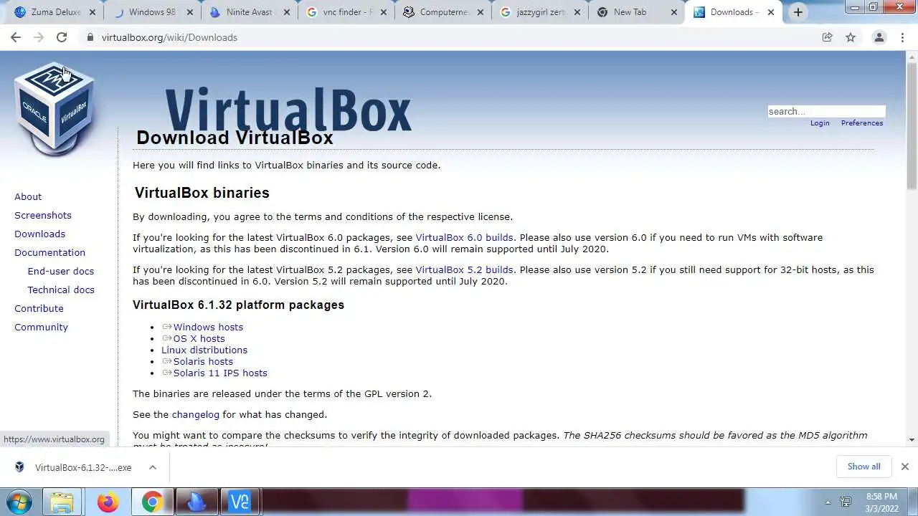Image resolution: width=918 pixels, height=516 pixels.
Task: Open Technical docs link
Action: point(61,290)
